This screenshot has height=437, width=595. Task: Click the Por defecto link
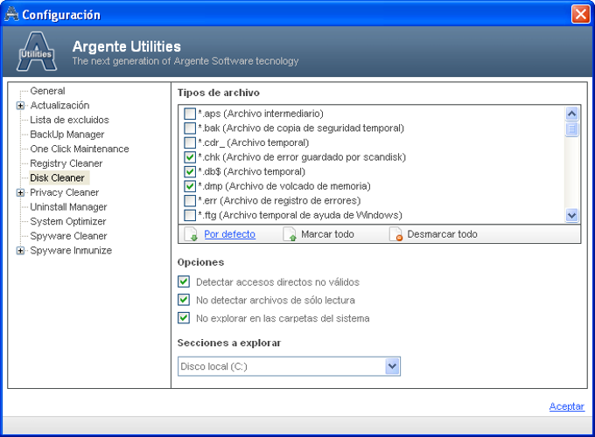click(x=229, y=234)
